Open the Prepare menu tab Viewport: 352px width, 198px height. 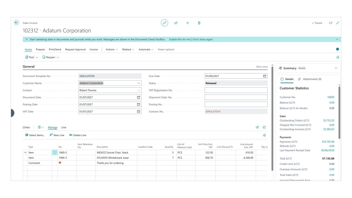[x=40, y=50]
